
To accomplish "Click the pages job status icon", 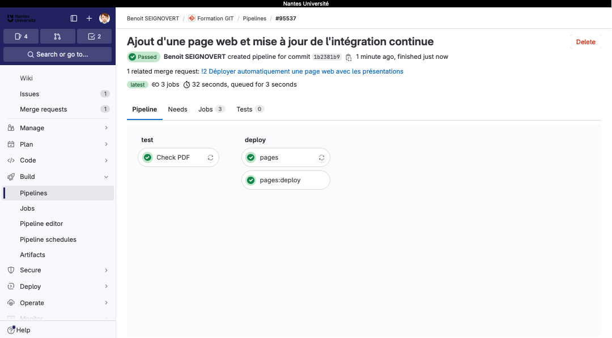I will 251,157.
